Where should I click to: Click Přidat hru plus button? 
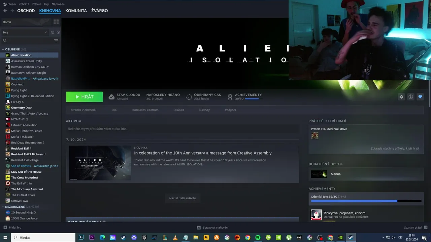click(x=5, y=228)
